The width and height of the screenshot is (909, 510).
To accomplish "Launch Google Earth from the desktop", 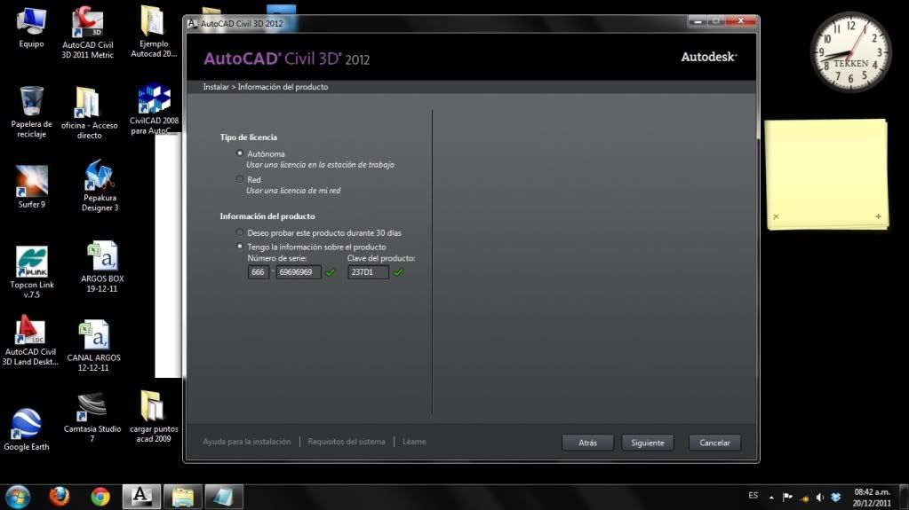I will click(26, 429).
